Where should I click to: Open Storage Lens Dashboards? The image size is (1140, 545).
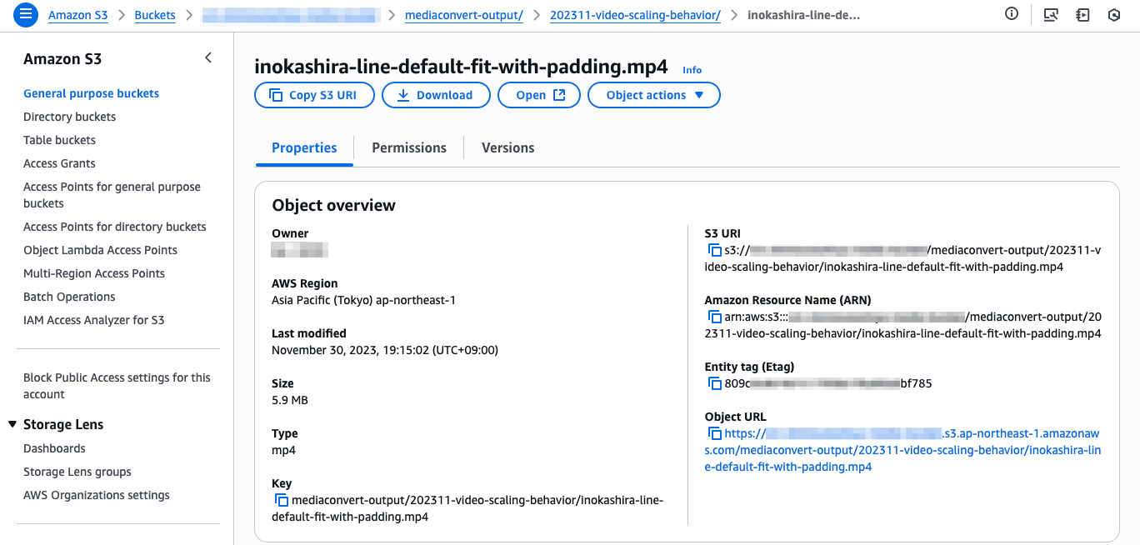tap(54, 448)
